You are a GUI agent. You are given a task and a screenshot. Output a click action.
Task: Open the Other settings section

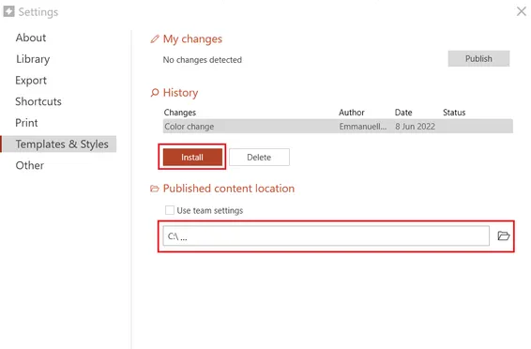click(x=30, y=165)
